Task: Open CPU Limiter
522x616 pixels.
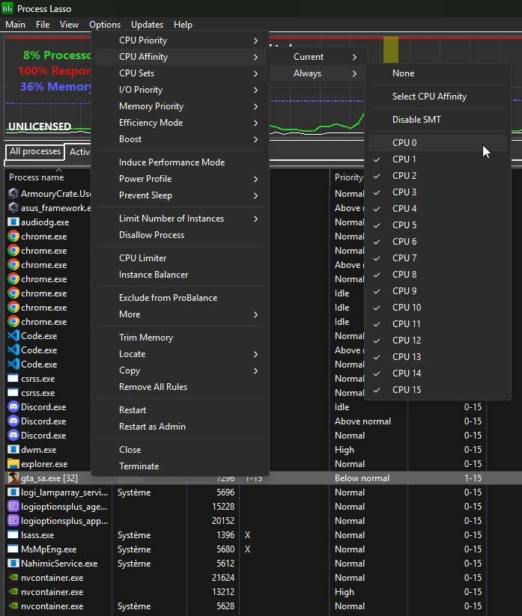Action: point(180,258)
